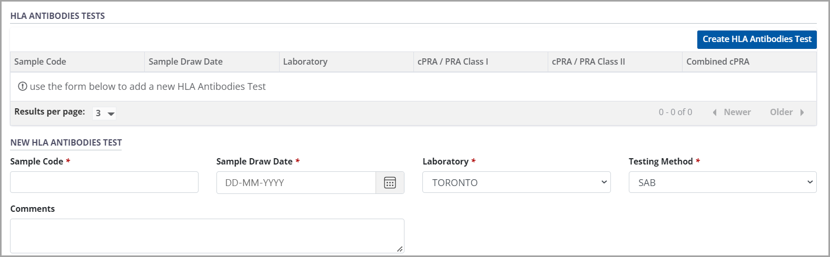The height and width of the screenshot is (257, 830).
Task: Click the DD-MM-YYYY date input field
Action: tap(296, 183)
